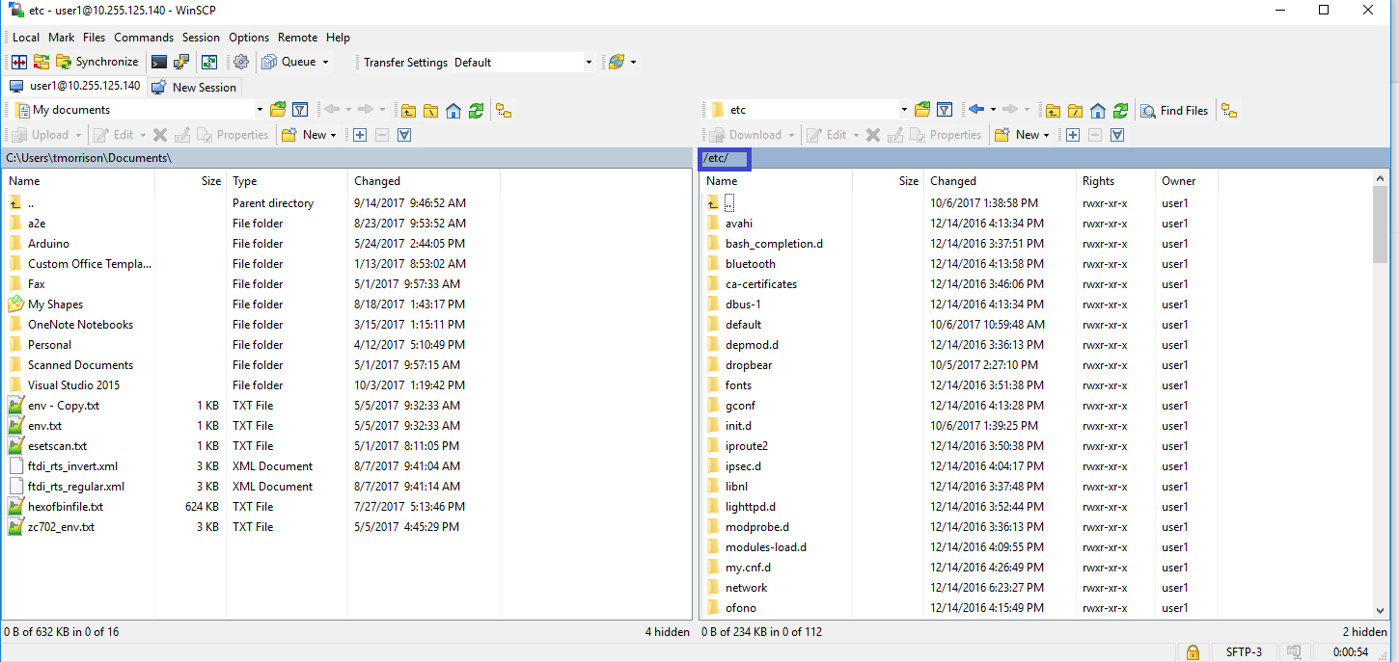The height and width of the screenshot is (662, 1399).
Task: Expand remote back history dropdown arrow
Action: (x=992, y=110)
